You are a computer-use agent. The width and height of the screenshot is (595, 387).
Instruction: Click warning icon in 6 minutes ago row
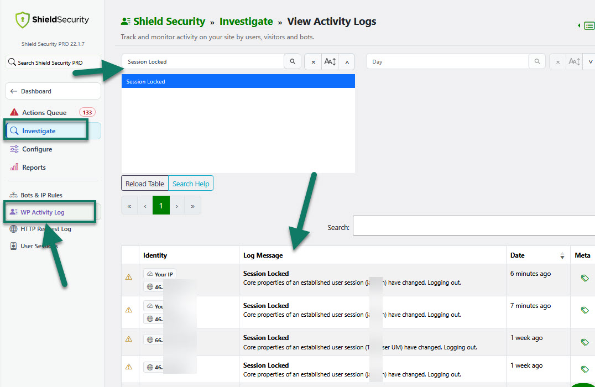129,278
